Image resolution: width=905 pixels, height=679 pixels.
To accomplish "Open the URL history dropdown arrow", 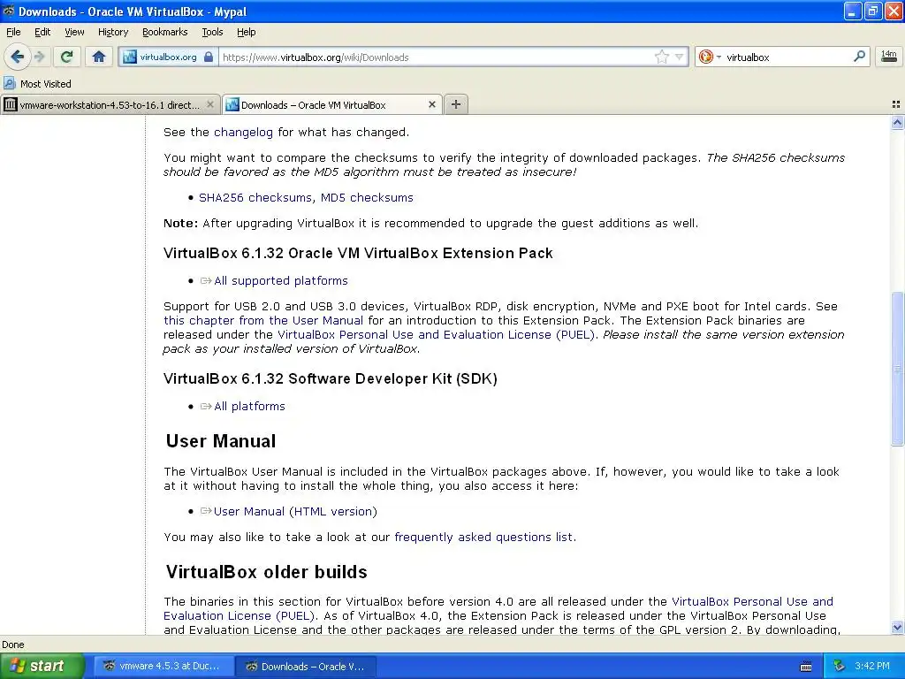I will click(x=680, y=57).
